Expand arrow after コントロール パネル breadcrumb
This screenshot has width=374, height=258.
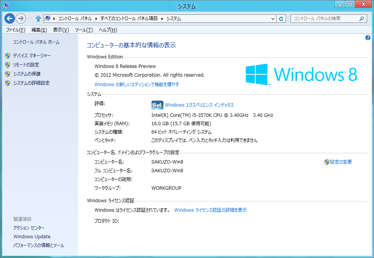coord(96,19)
